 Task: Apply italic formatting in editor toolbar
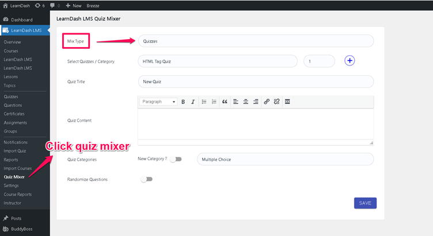pyautogui.click(x=193, y=102)
